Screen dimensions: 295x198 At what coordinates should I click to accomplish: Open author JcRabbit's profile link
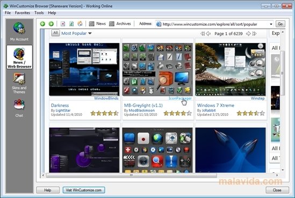[208, 111]
